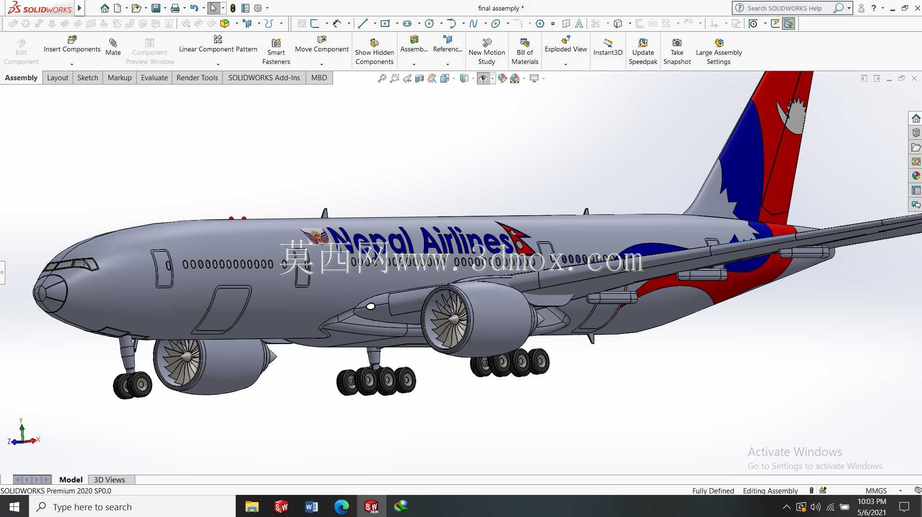Switch to the Layout tab
The image size is (922, 517).
pyautogui.click(x=58, y=78)
